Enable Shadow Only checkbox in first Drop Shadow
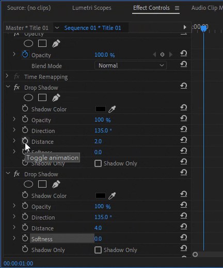 (98, 163)
